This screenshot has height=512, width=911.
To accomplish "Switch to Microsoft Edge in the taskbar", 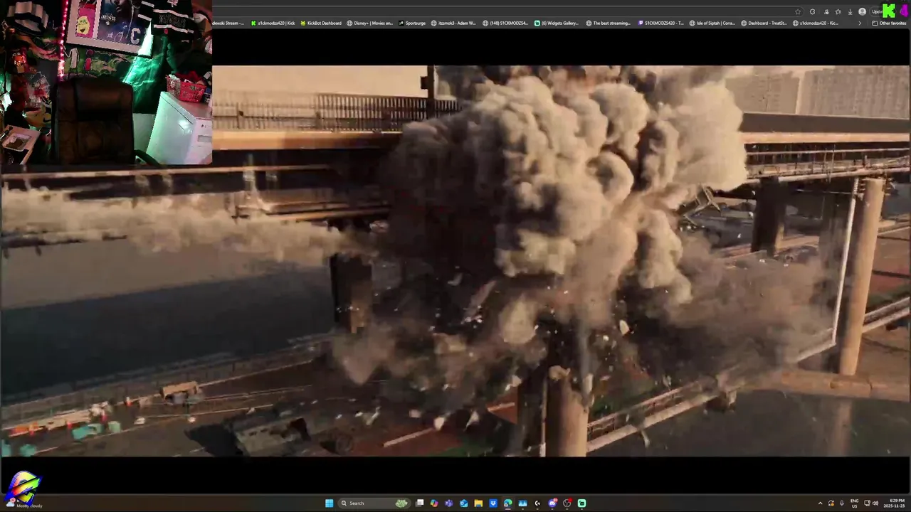I will coord(507,503).
